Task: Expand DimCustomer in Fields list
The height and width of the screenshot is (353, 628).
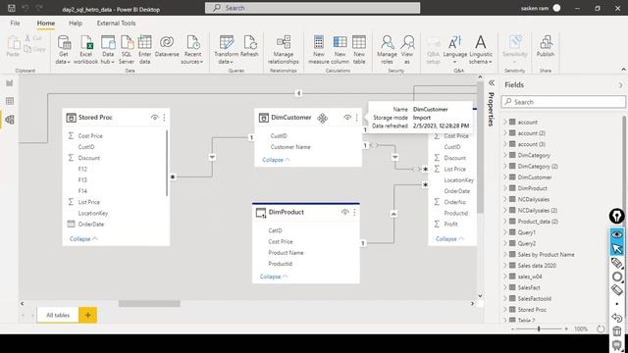Action: pyautogui.click(x=505, y=177)
